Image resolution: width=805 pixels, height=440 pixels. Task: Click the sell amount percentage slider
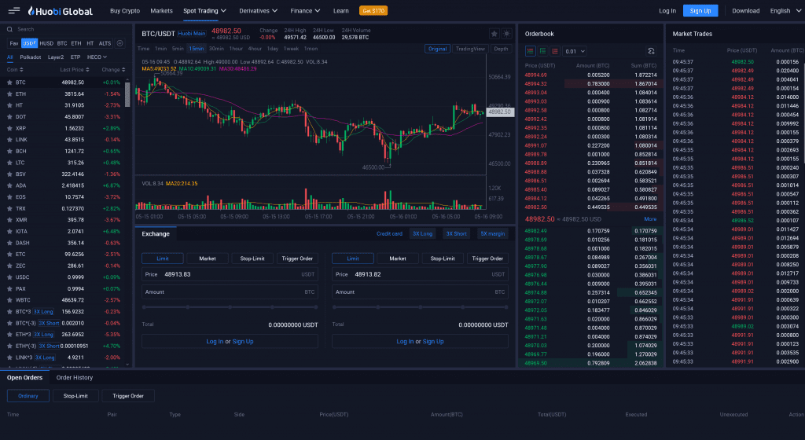pyautogui.click(x=420, y=307)
